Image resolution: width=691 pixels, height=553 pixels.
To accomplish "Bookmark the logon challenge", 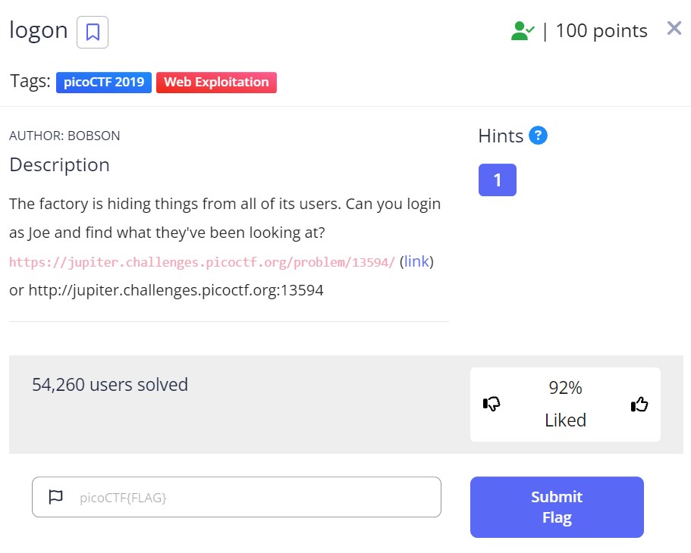I will (x=93, y=32).
